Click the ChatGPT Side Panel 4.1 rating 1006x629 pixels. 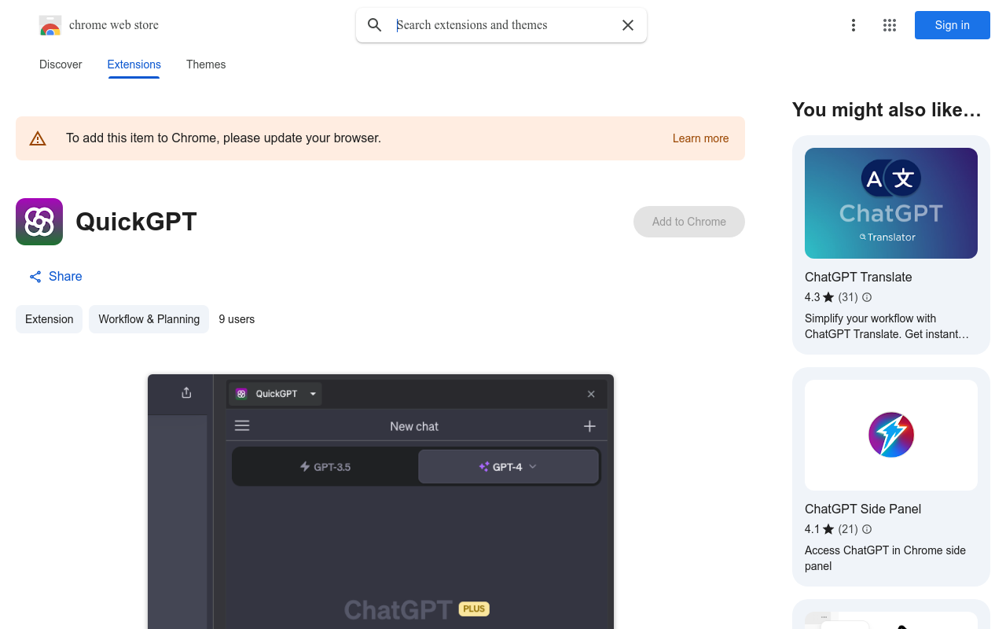click(x=820, y=529)
